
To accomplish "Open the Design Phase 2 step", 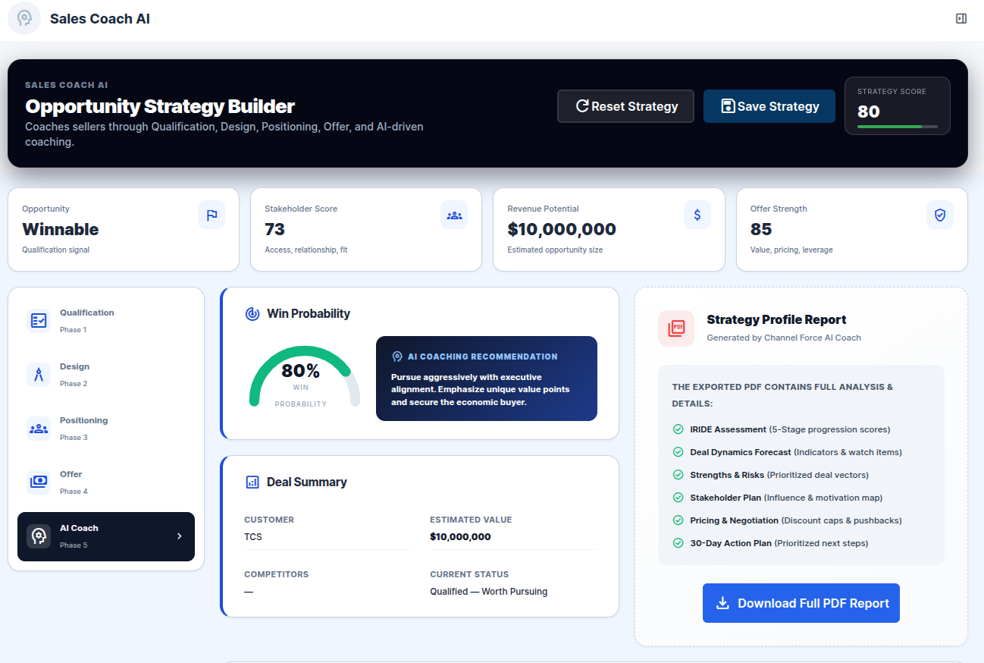I will (x=106, y=375).
